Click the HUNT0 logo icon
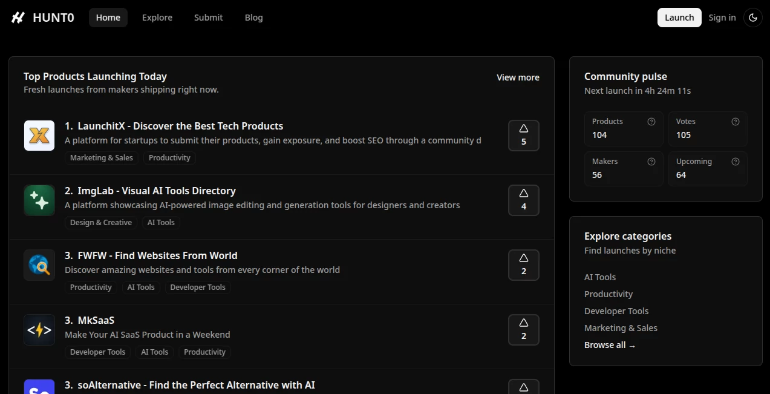The height and width of the screenshot is (394, 770). [x=18, y=17]
